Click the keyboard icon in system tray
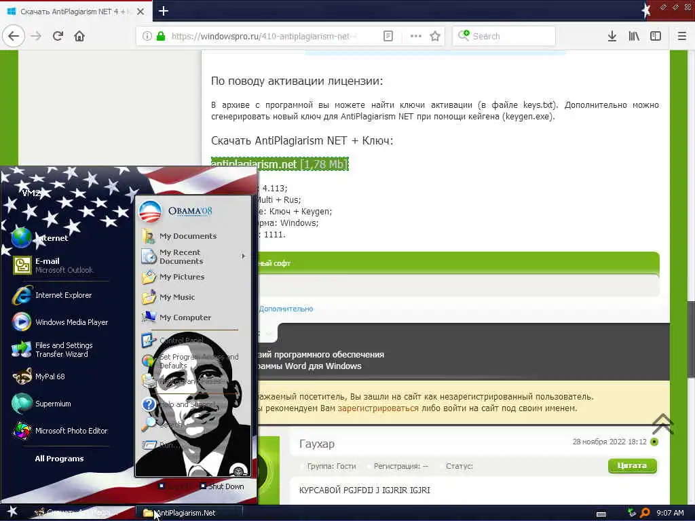Image resolution: width=695 pixels, height=521 pixels. [x=601, y=514]
